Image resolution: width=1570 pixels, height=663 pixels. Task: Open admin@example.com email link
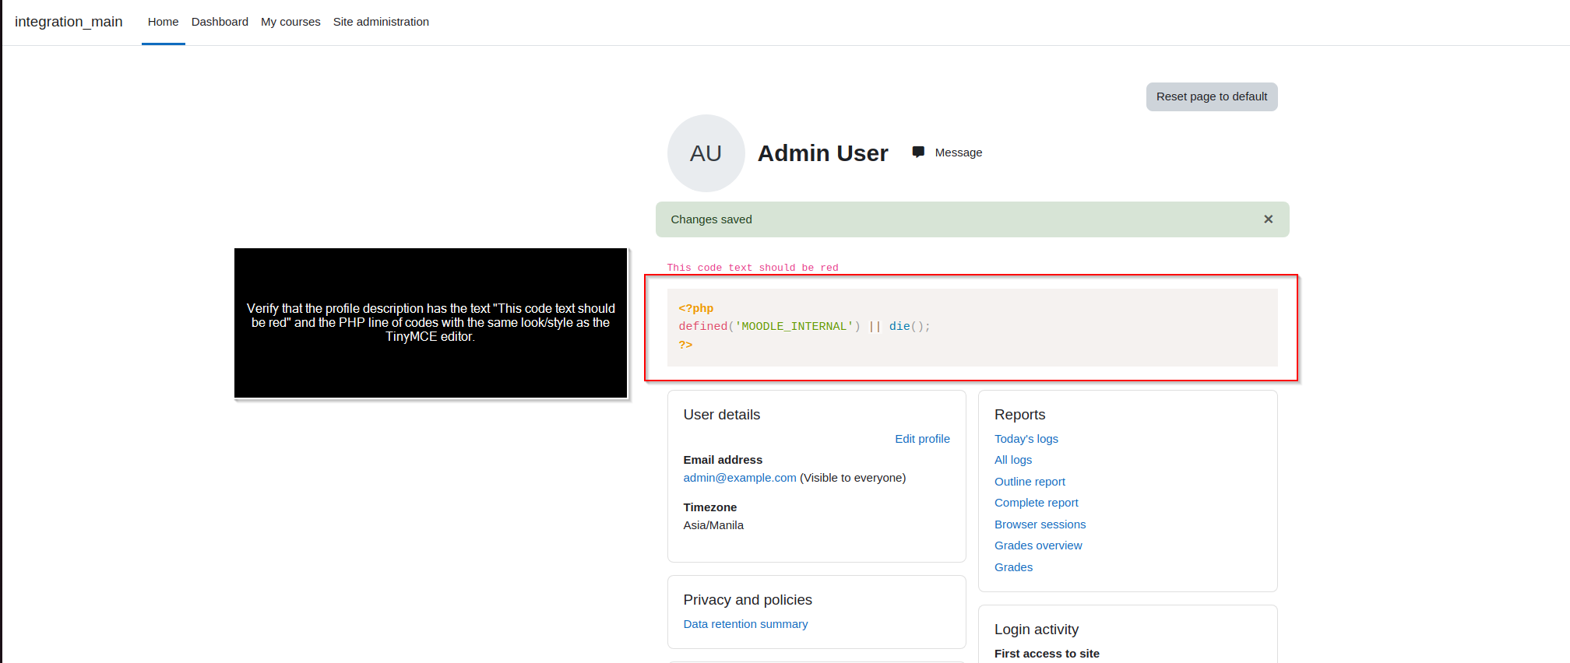[x=740, y=478]
